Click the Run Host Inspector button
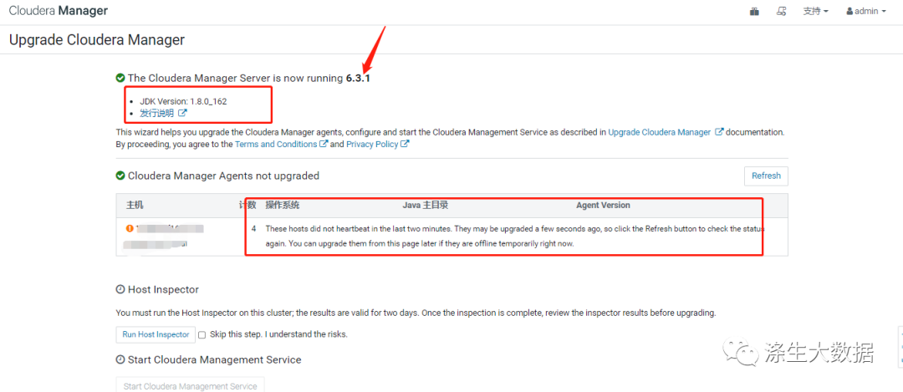903x392 pixels. 156,334
